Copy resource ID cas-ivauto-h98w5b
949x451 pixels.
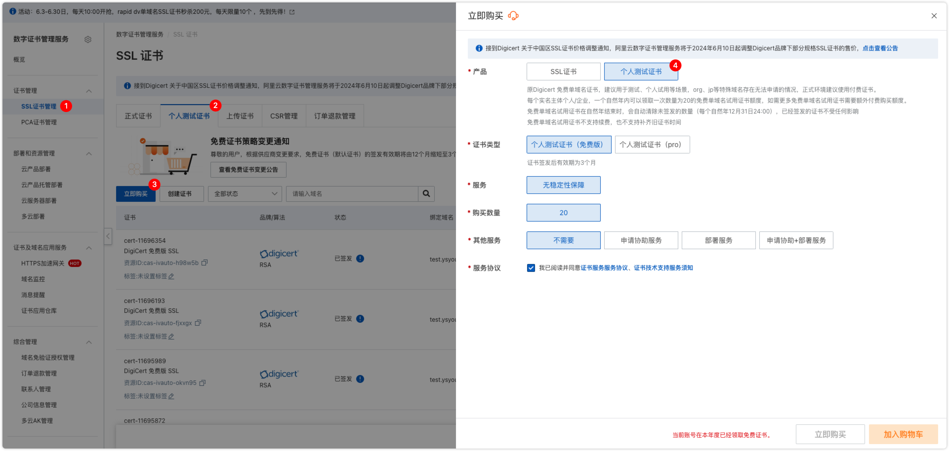tap(205, 263)
